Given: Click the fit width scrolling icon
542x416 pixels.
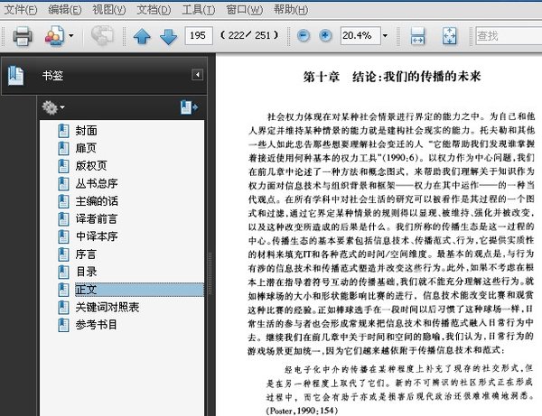Looking at the screenshot, I should 418,36.
